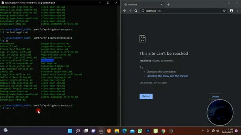Open Mail app from taskbar

click(x=132, y=131)
